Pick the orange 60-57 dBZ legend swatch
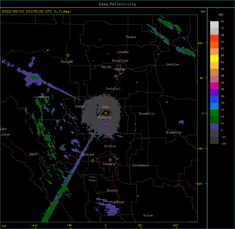This screenshot has width=235, height=229. 214,45
